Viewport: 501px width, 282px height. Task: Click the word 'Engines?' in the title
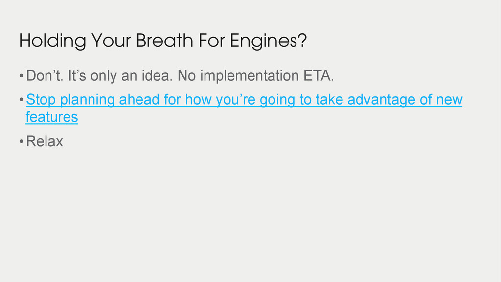pyautogui.click(x=269, y=41)
